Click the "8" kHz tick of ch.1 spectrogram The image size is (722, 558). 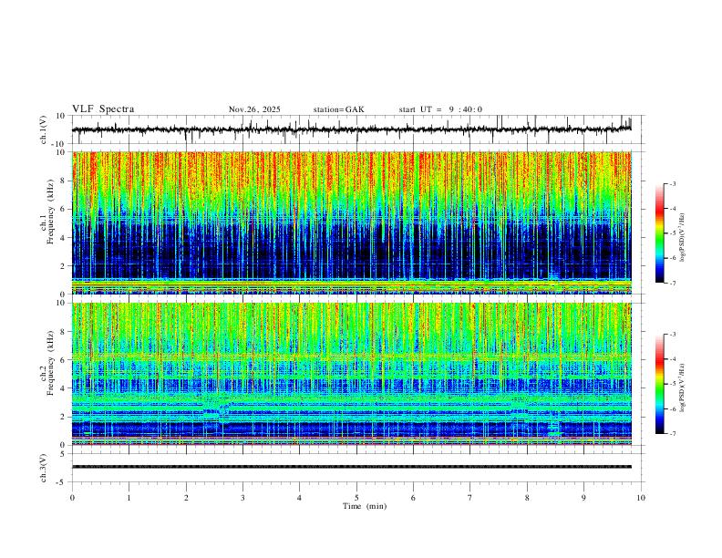(x=64, y=181)
